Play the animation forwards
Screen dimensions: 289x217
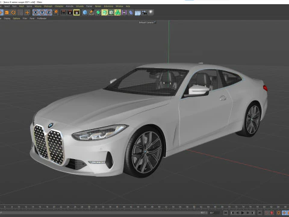243,213
